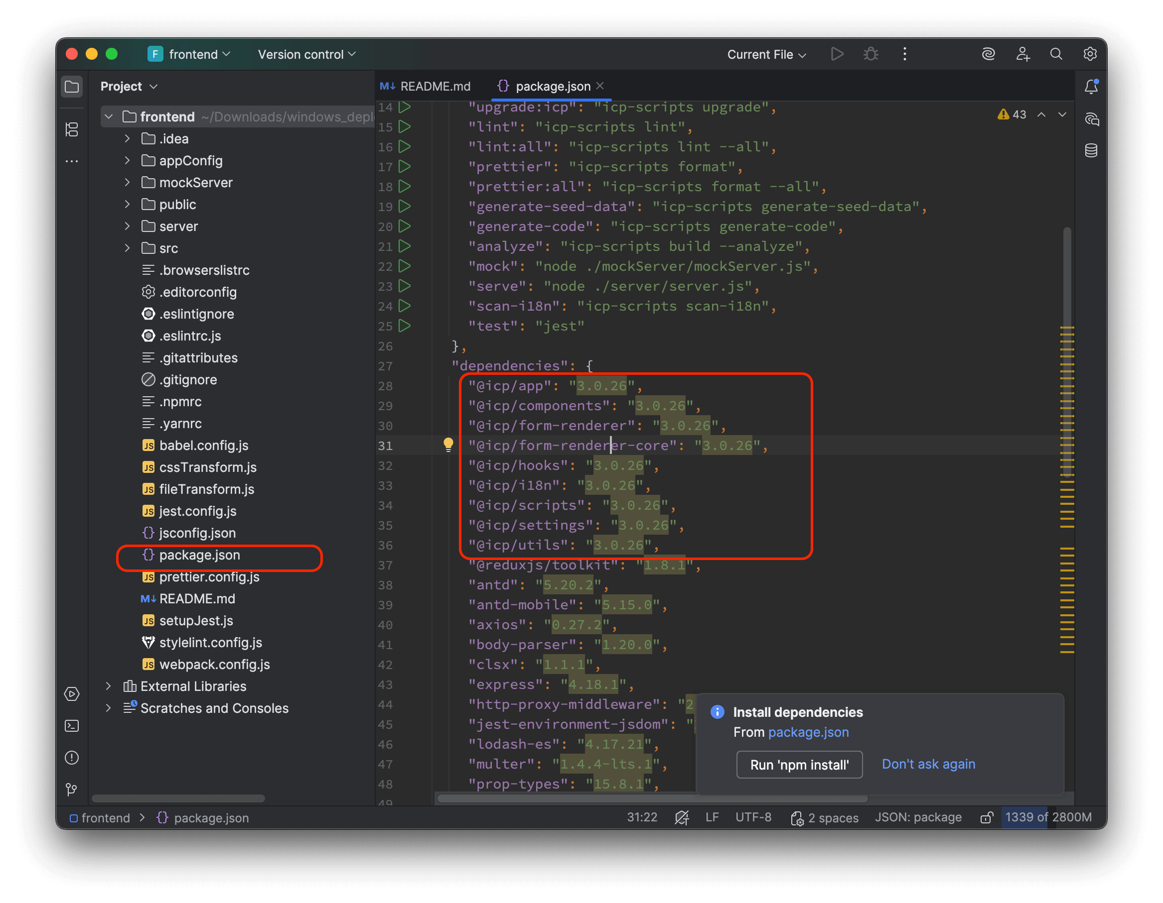Run the 'test' script gutter arrow on line 25
Viewport: 1163px width, 903px height.
[x=405, y=326]
